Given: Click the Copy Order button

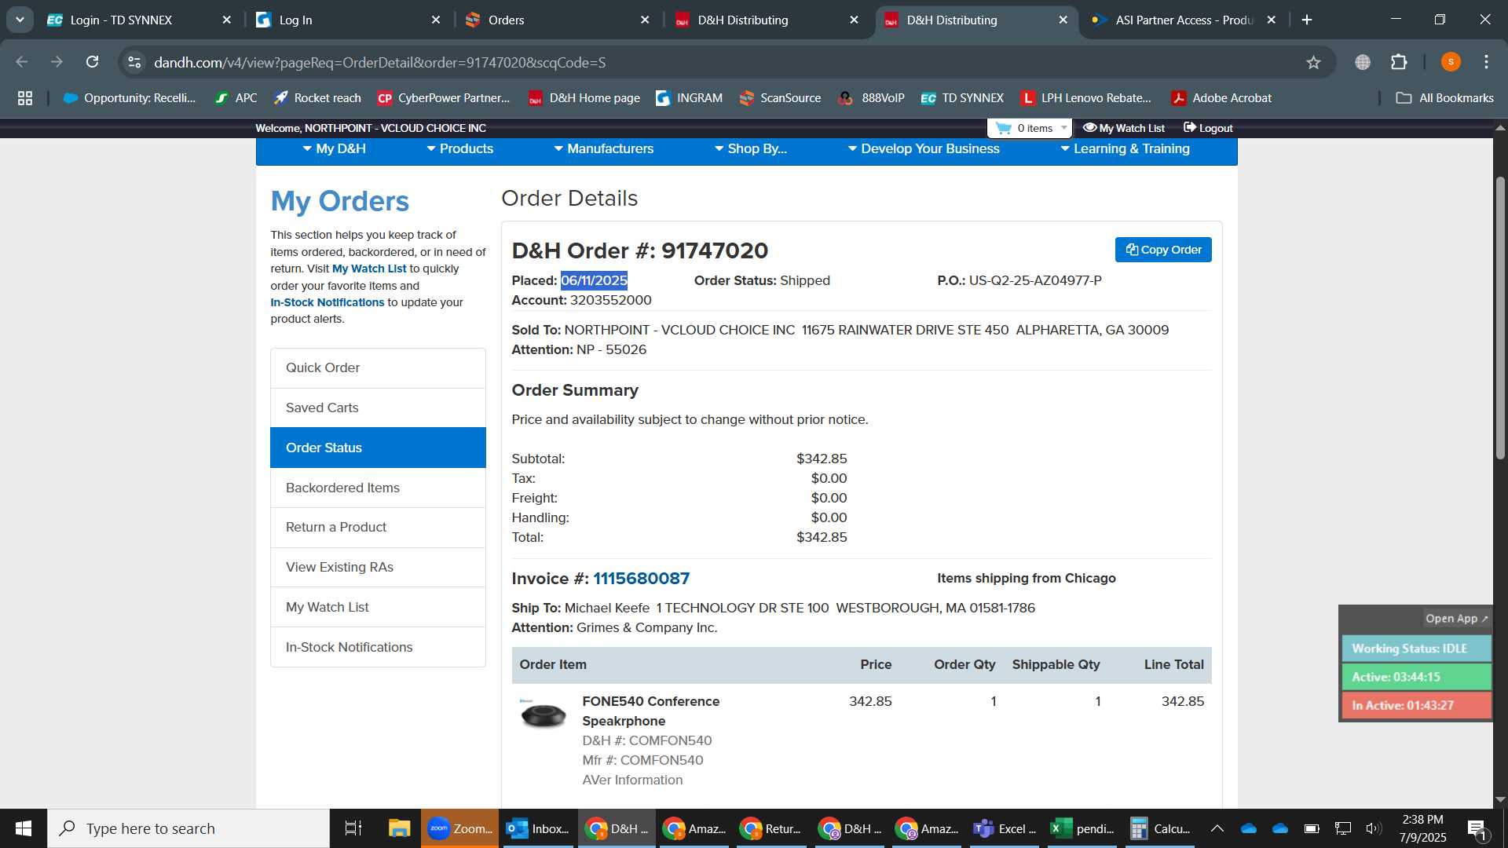Looking at the screenshot, I should click(x=1163, y=250).
